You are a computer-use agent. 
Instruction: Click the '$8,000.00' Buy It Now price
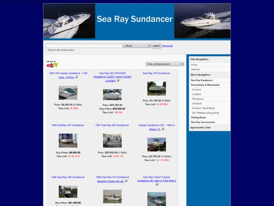[x=75, y=153]
